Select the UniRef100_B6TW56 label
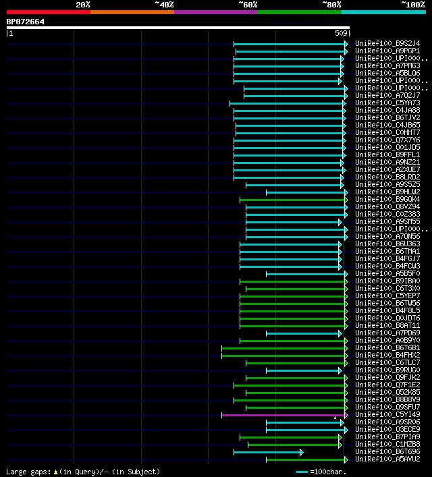Screen dimensions: 432x477 387,304
